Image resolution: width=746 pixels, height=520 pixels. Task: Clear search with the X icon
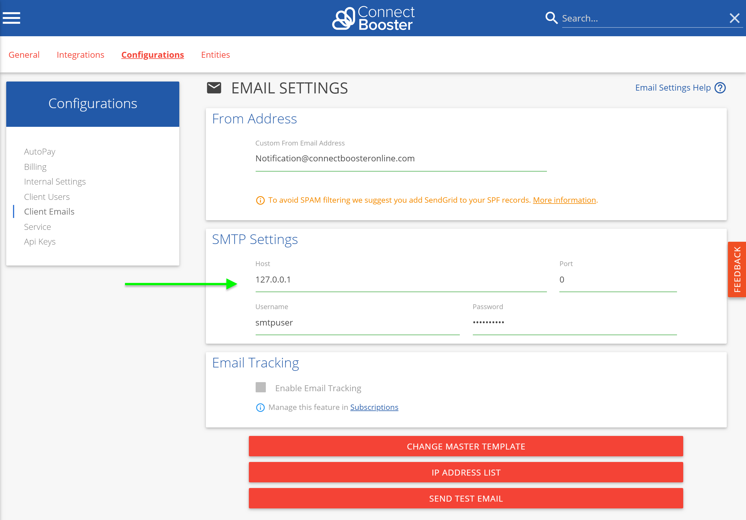(734, 18)
